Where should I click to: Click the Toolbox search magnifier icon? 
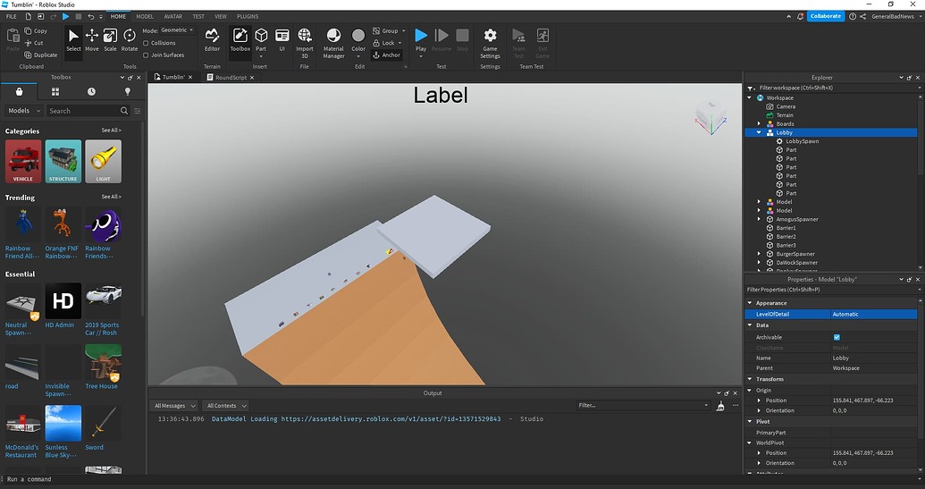coord(124,110)
